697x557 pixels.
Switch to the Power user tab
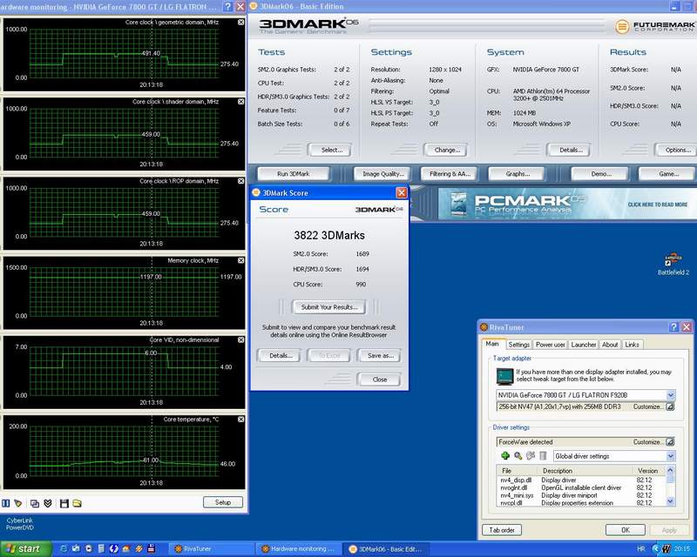click(550, 345)
